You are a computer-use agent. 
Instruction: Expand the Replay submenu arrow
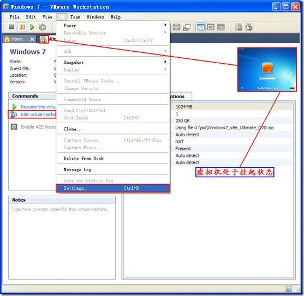[165, 69]
